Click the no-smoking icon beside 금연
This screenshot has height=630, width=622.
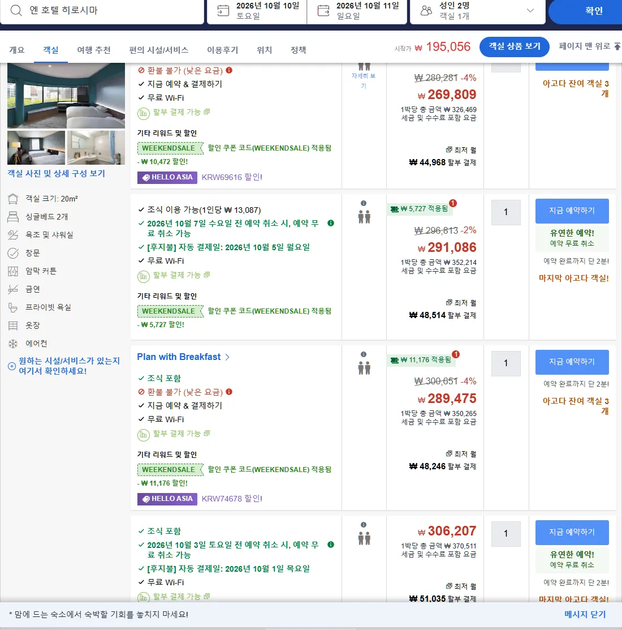(13, 289)
